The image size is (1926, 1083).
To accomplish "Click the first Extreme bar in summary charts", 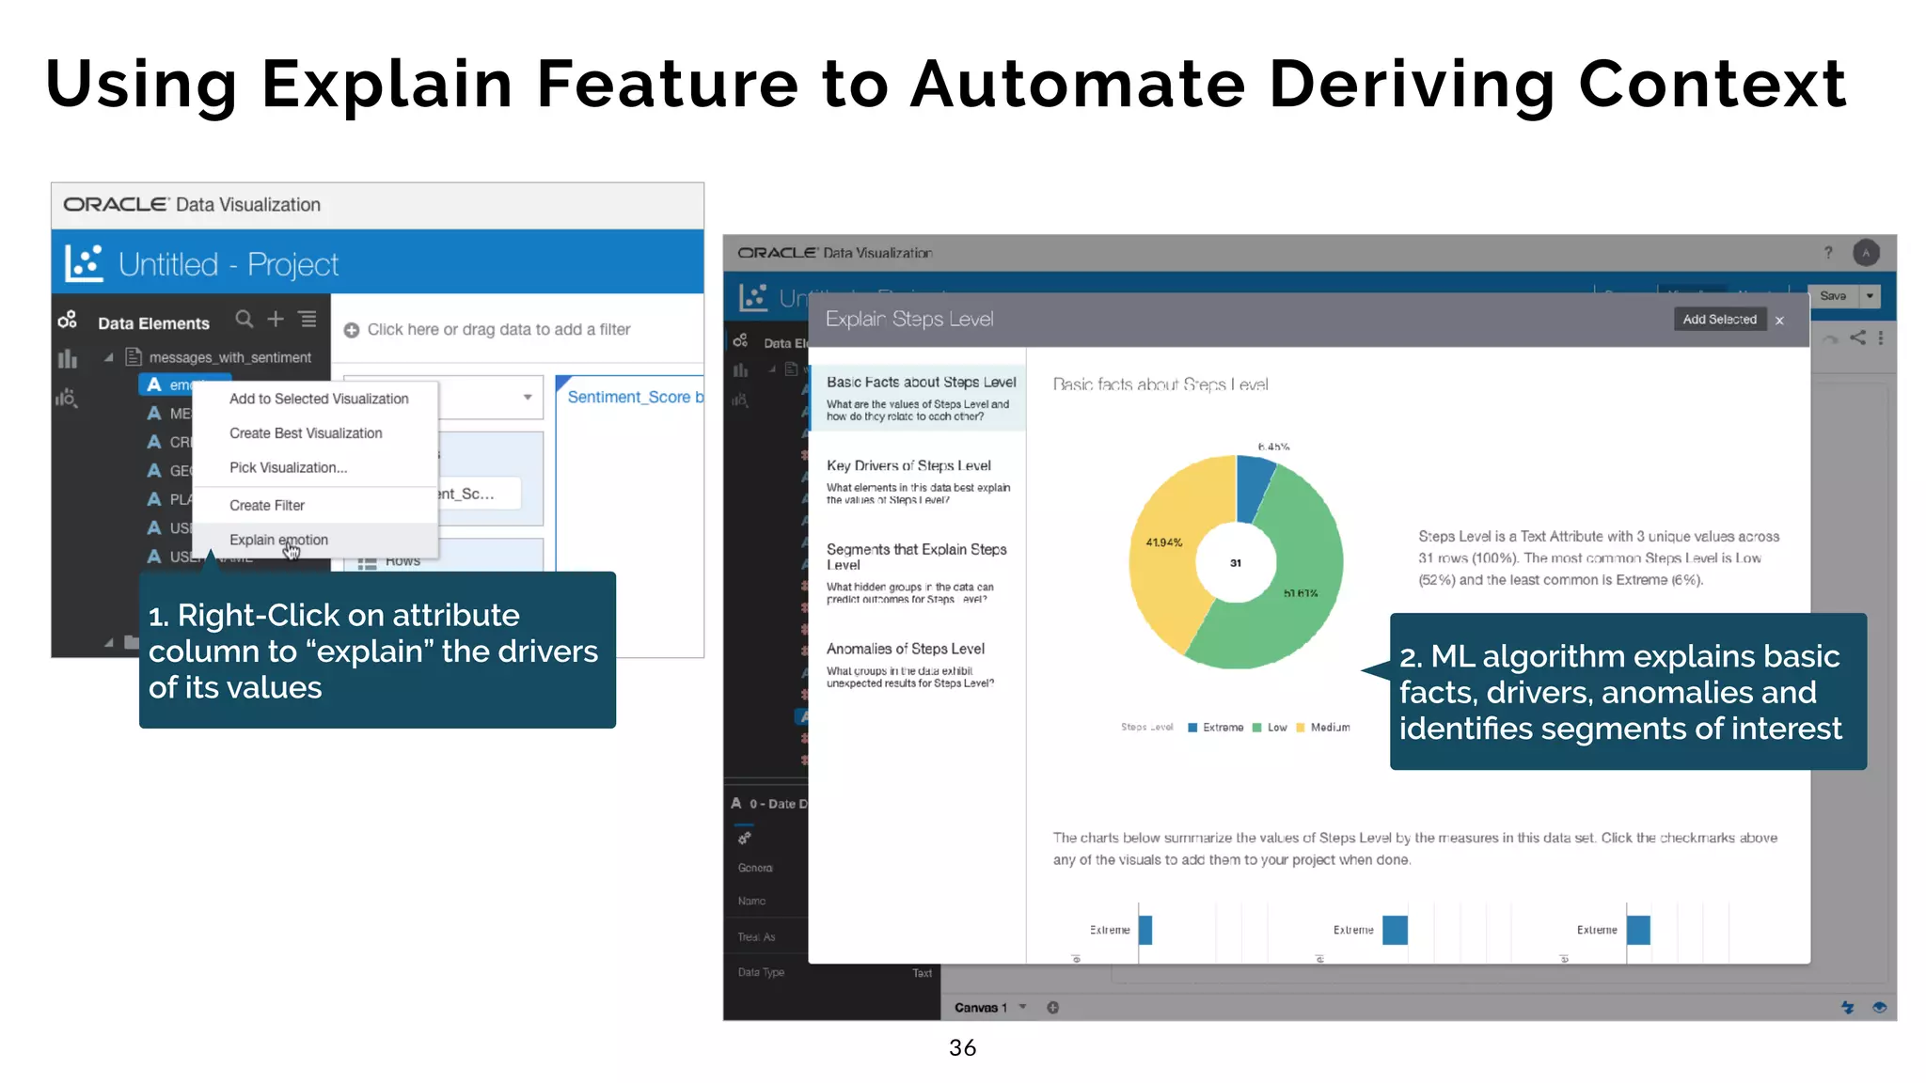I will tap(1145, 930).
